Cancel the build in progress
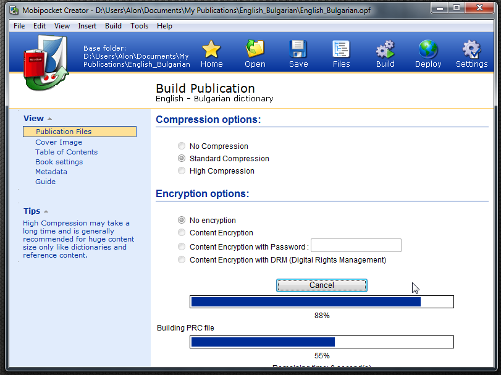Screen dimensions: 501x375 [x=322, y=285]
